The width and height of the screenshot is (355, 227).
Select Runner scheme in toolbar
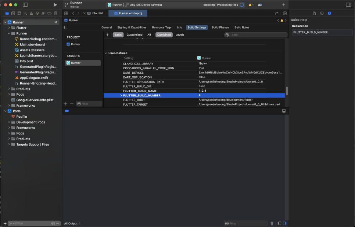(x=115, y=5)
